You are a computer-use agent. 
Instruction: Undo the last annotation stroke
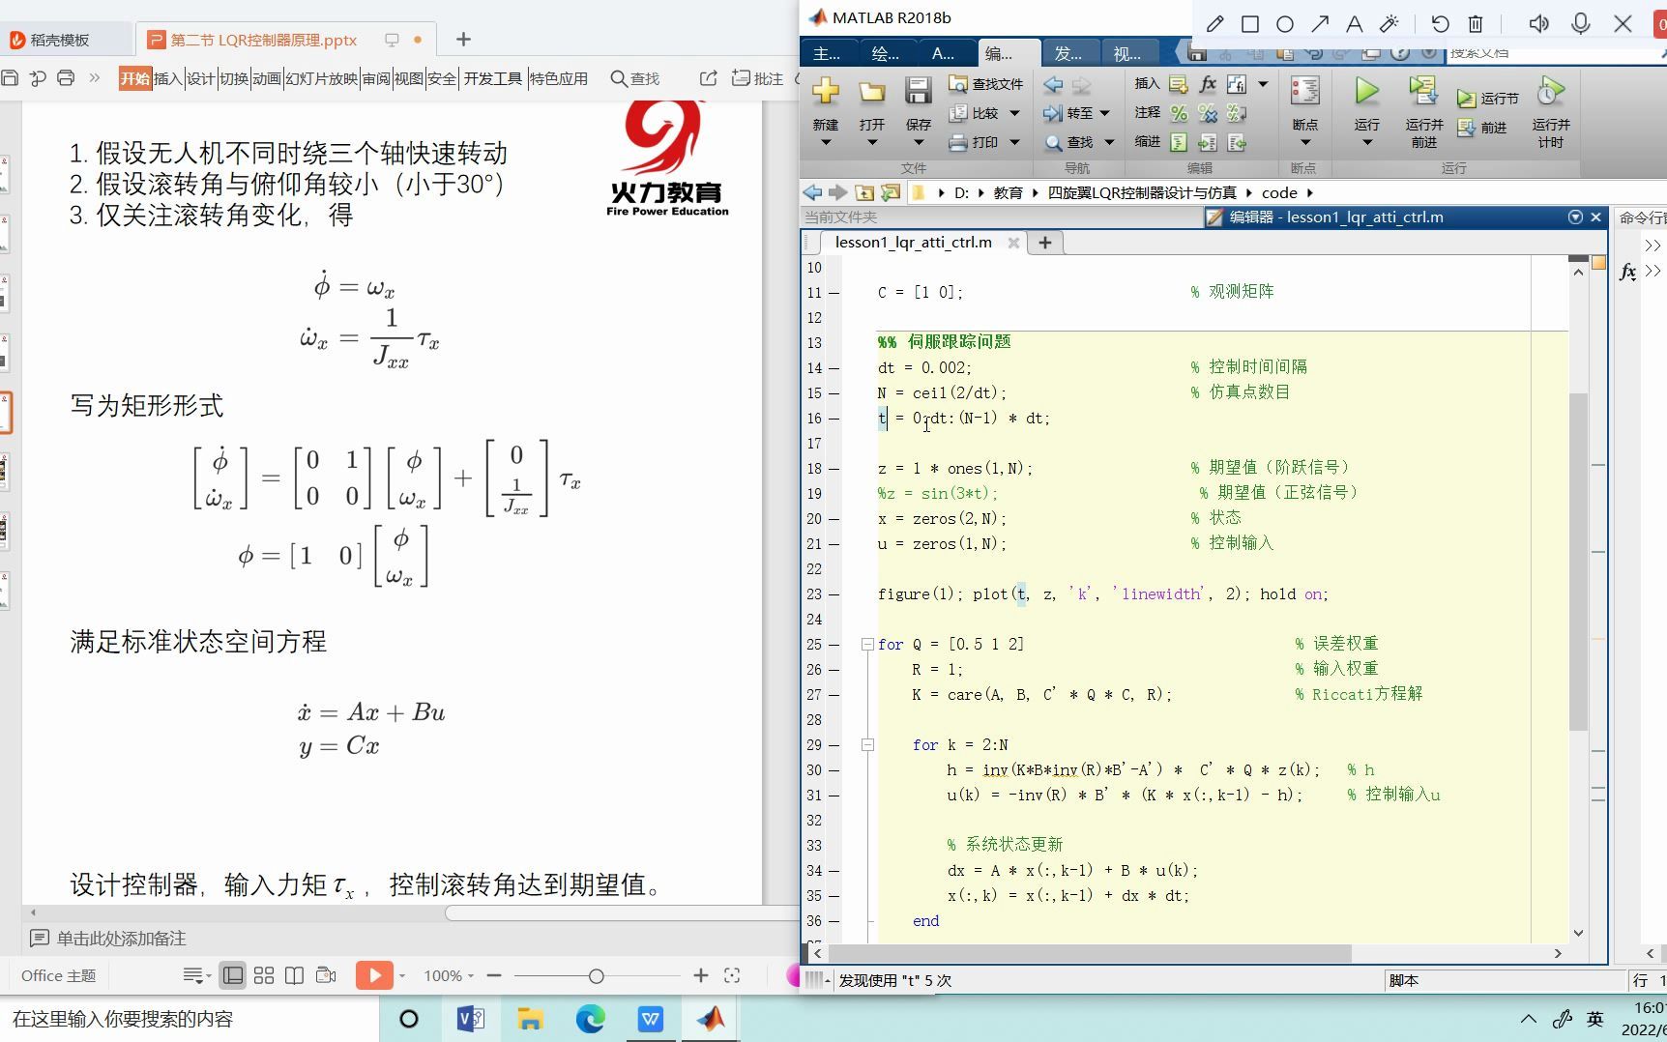(x=1441, y=24)
